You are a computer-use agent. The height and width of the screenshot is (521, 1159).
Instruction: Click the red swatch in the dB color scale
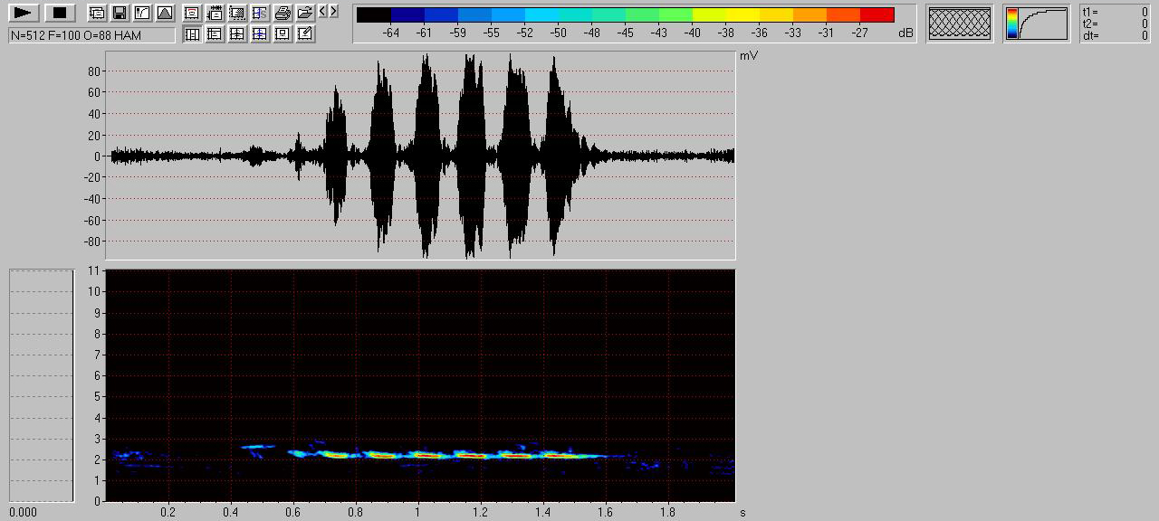click(876, 14)
